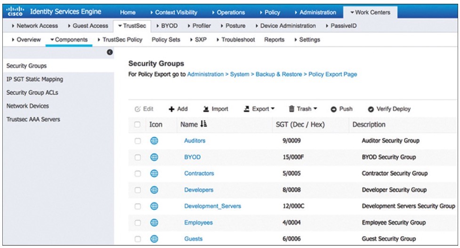Image resolution: width=460 pixels, height=248 pixels.
Task: Toggle the select-all checkbox in header
Action: coord(137,124)
